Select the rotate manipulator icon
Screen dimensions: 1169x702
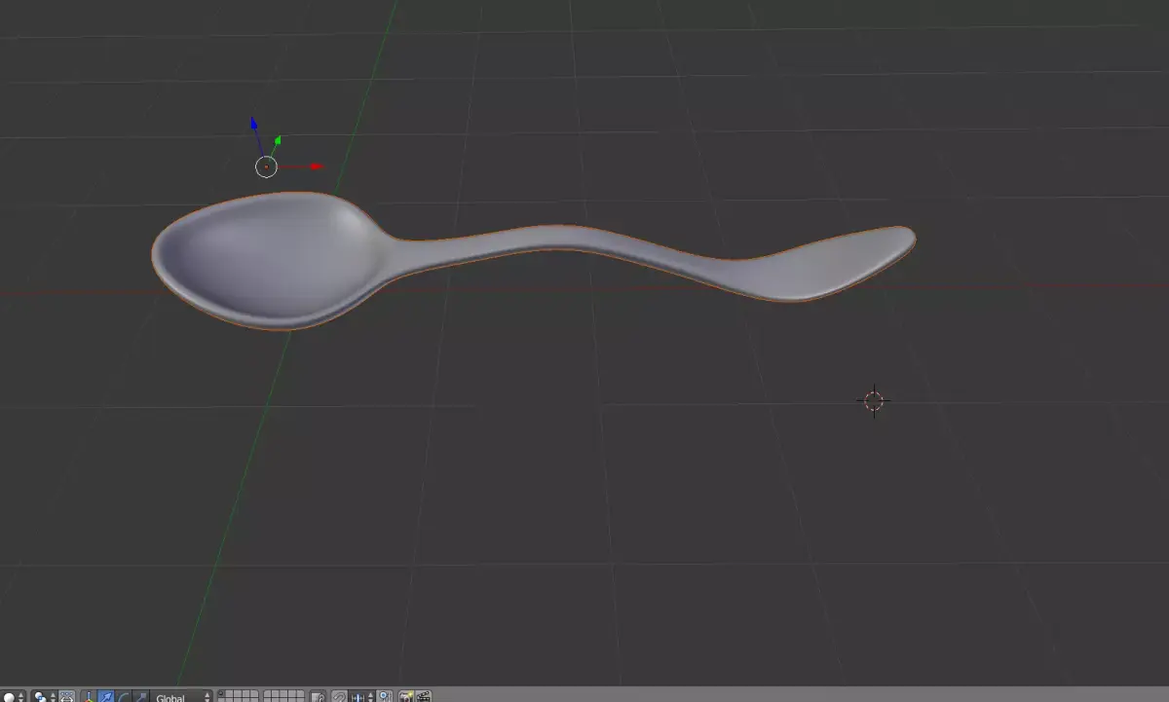[123, 695]
